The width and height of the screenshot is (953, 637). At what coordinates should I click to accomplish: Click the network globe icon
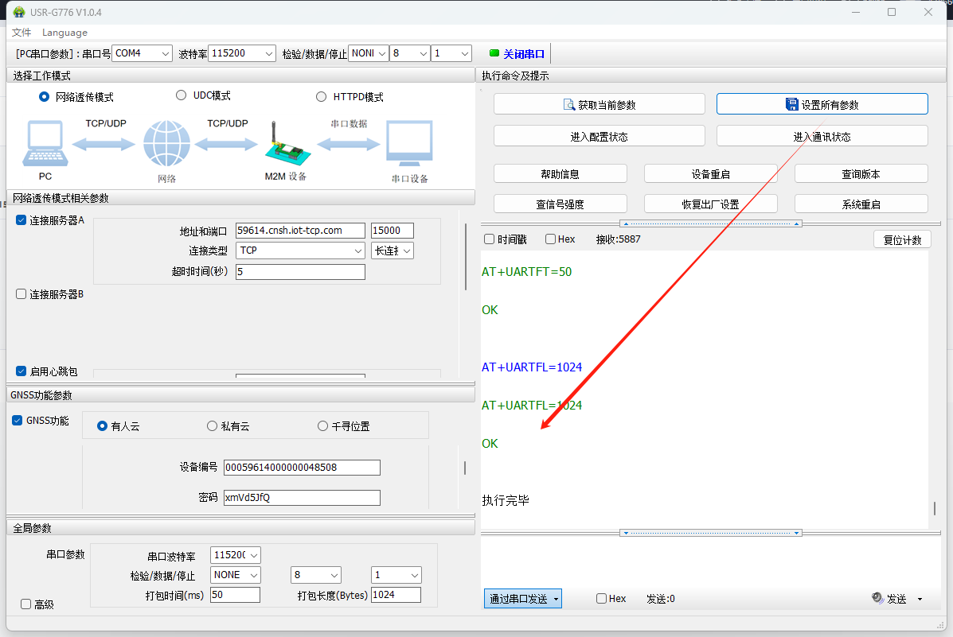167,145
